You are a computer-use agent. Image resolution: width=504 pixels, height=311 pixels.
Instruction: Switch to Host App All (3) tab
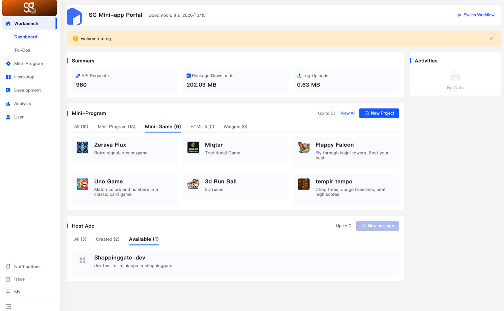point(80,239)
